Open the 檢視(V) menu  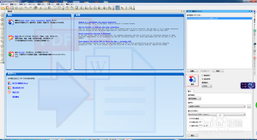(x=23, y=4)
